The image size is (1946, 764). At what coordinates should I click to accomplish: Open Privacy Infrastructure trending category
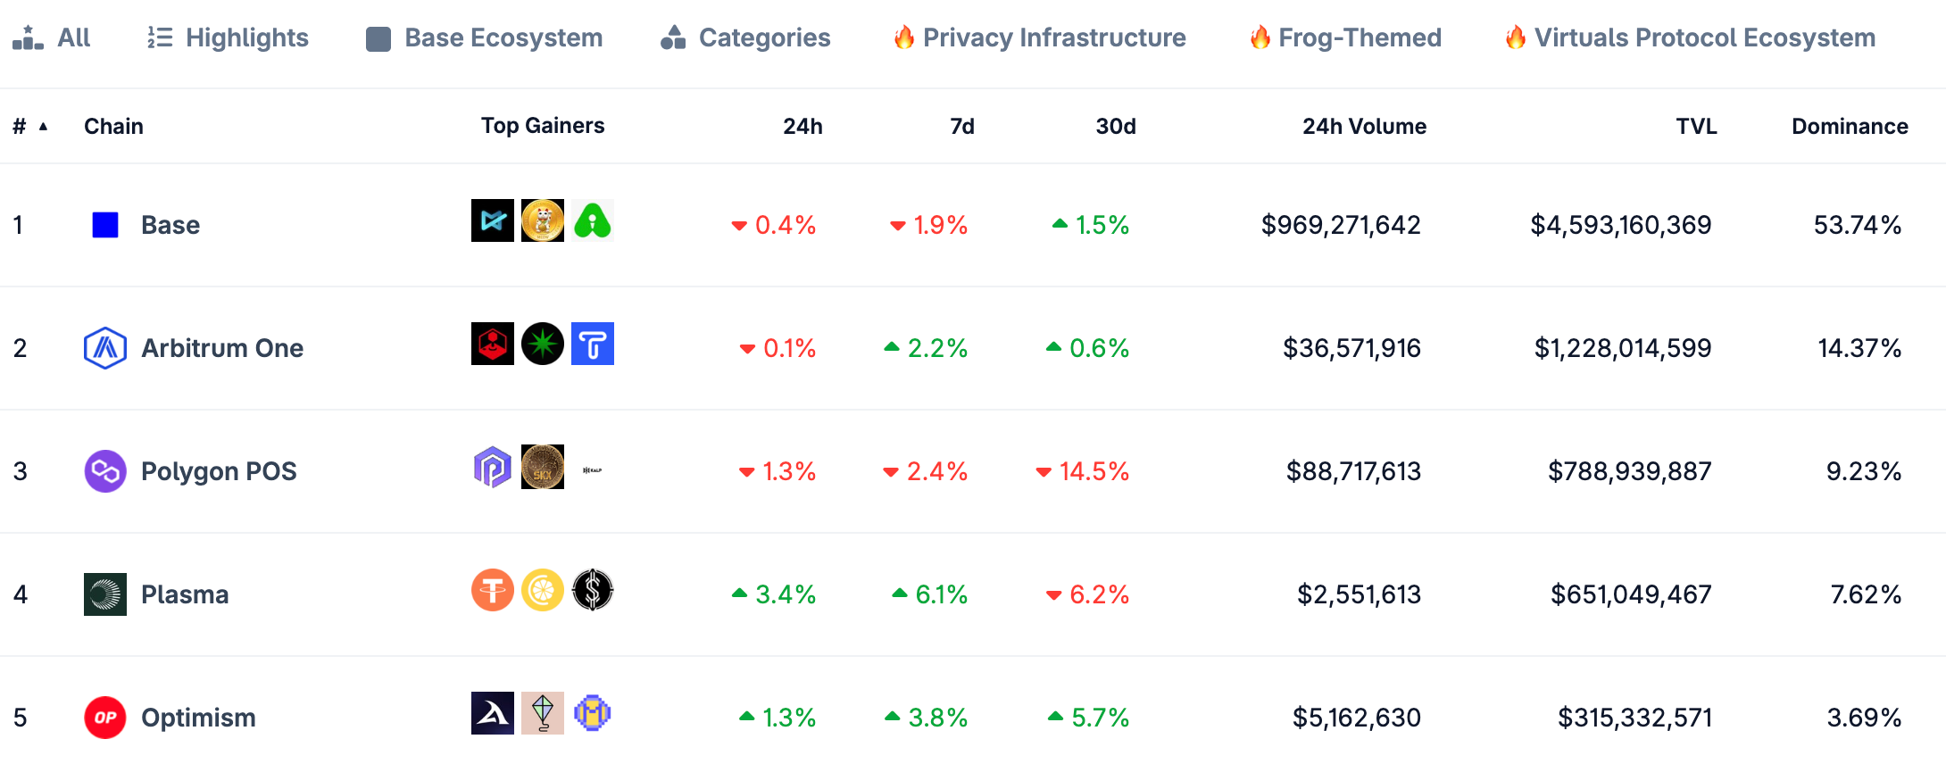click(1040, 37)
